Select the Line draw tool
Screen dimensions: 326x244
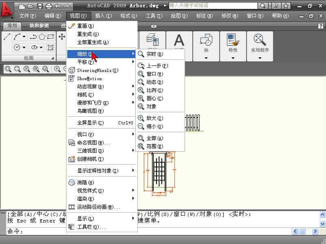coord(7,37)
